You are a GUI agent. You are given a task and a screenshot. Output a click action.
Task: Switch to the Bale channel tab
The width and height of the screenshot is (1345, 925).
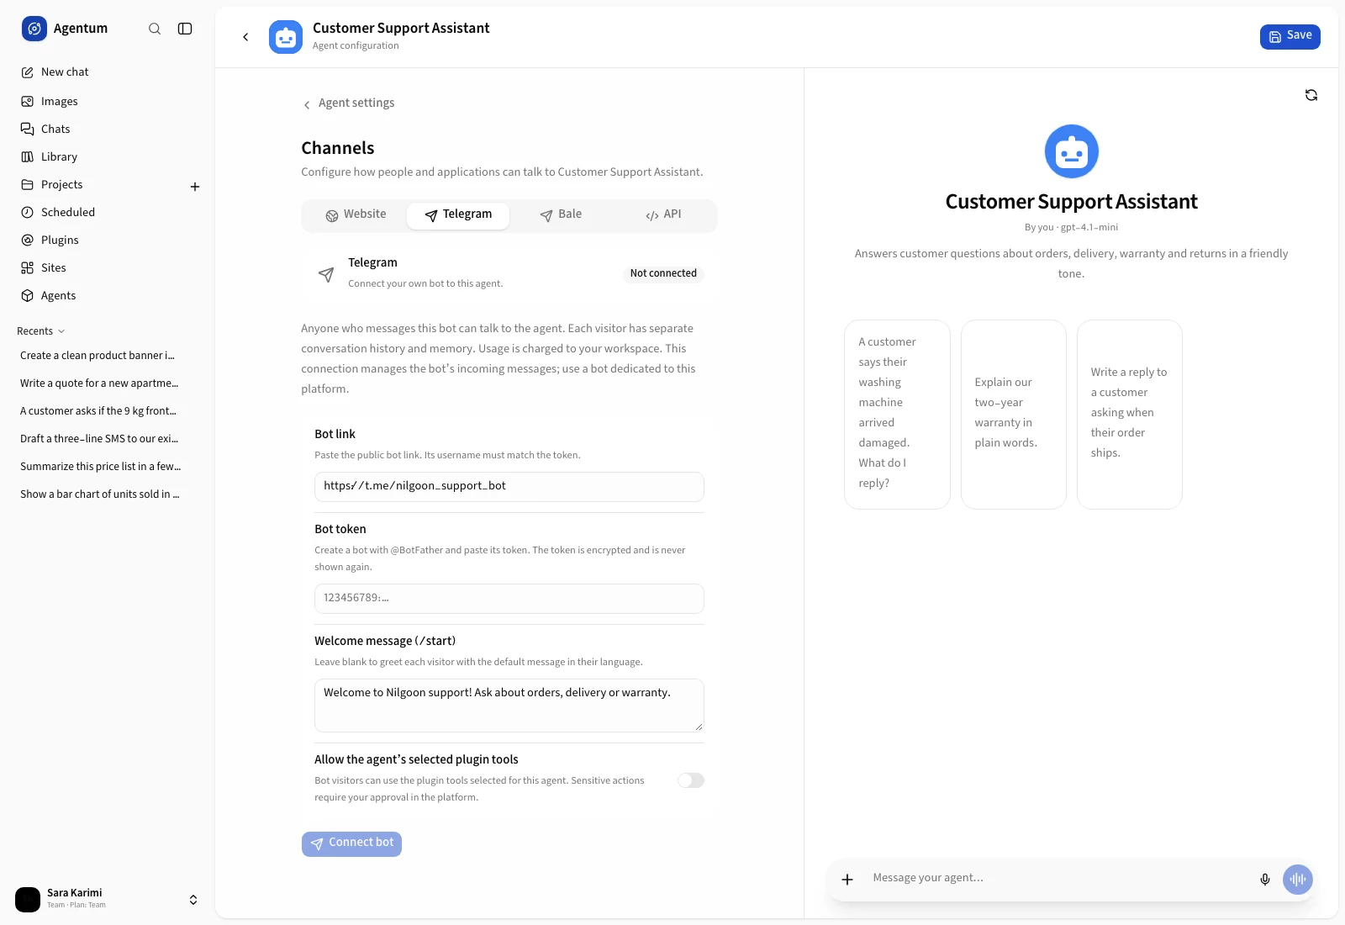pyautogui.click(x=561, y=214)
